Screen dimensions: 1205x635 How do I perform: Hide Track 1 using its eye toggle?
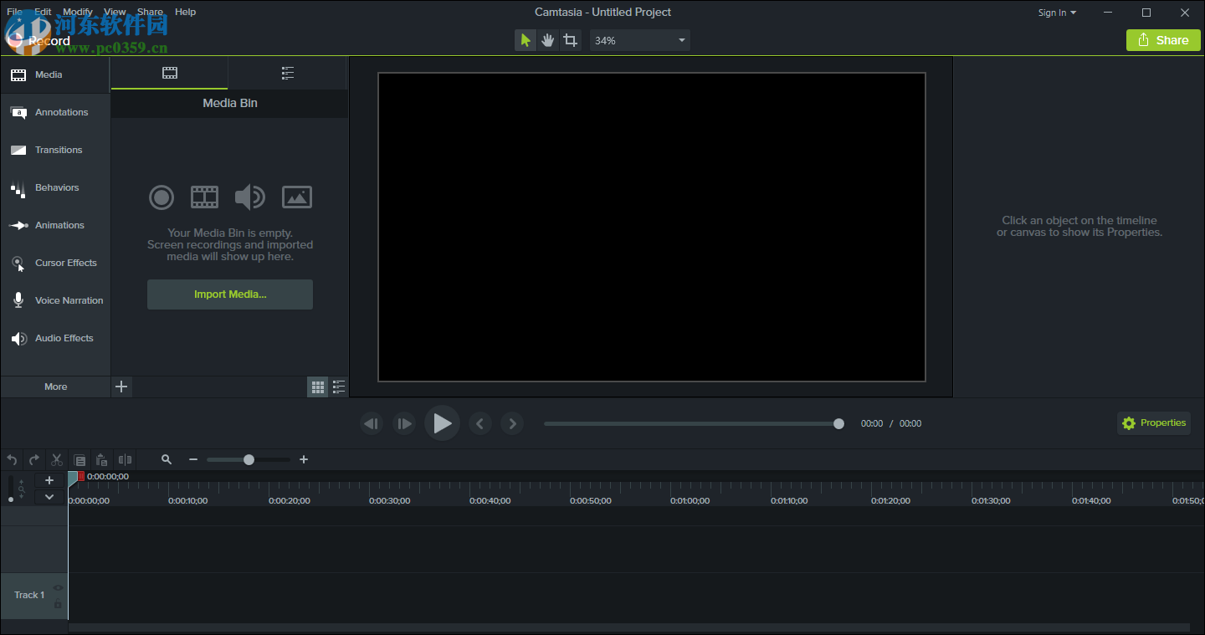click(57, 588)
